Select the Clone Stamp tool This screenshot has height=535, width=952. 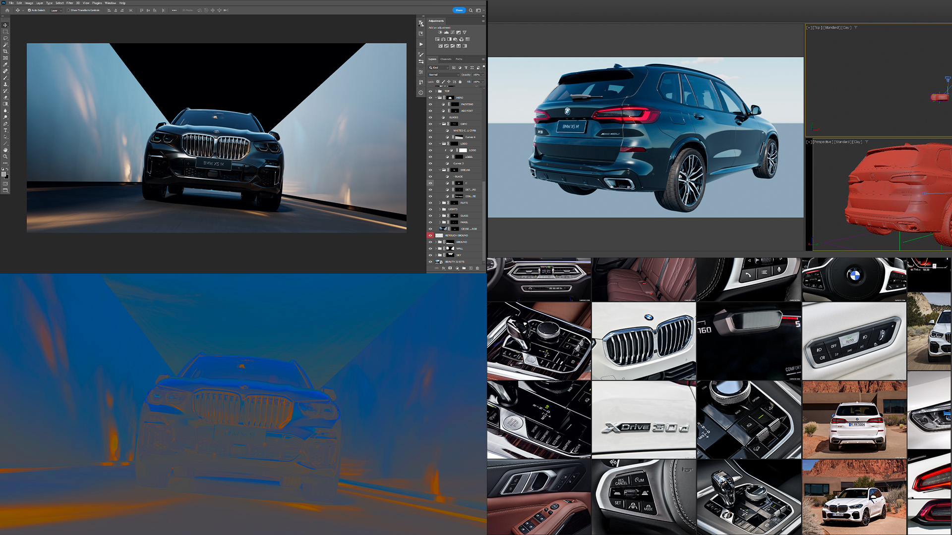tap(5, 84)
